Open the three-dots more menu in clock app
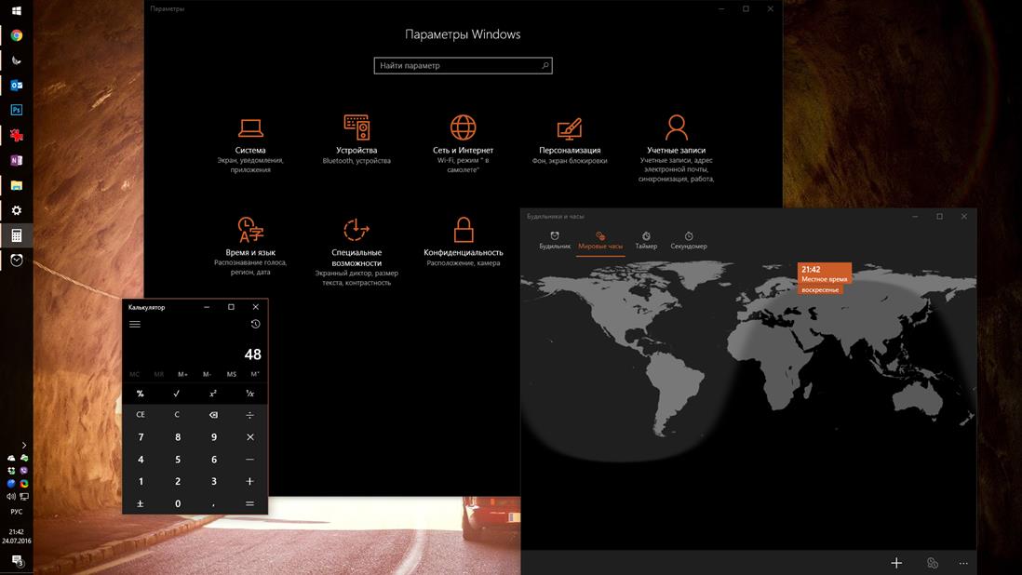Viewport: 1022px width, 575px height. click(x=963, y=563)
